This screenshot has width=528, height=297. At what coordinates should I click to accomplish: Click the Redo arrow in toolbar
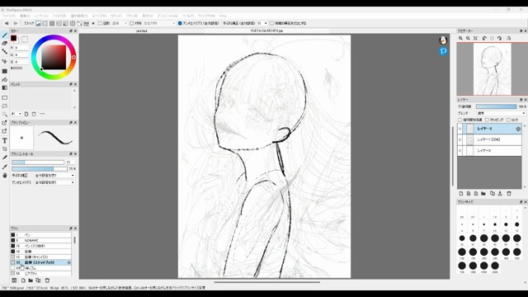pos(15,23)
